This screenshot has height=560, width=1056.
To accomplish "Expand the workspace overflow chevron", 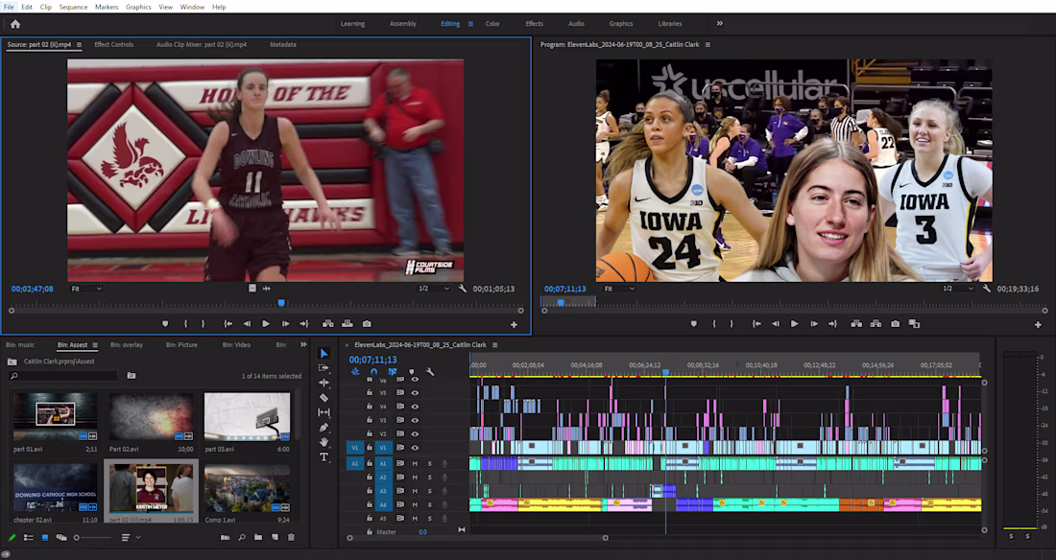I will [x=719, y=24].
